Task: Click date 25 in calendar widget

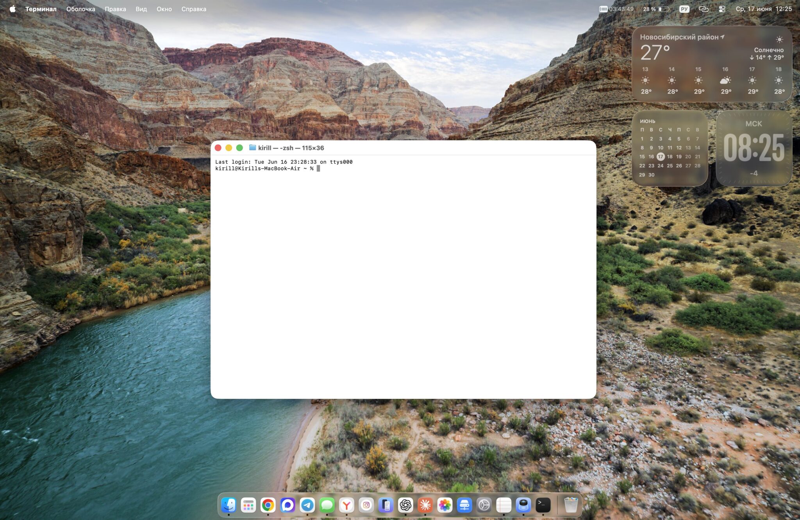Action: tap(670, 166)
